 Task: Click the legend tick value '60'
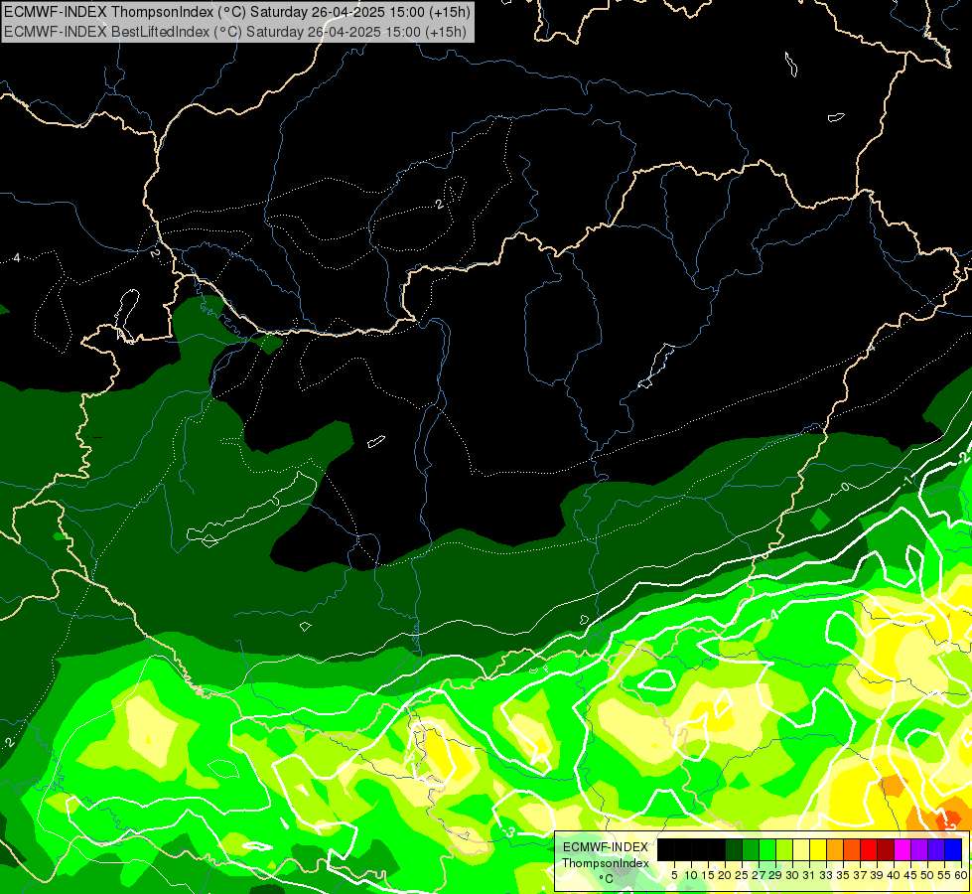[961, 875]
